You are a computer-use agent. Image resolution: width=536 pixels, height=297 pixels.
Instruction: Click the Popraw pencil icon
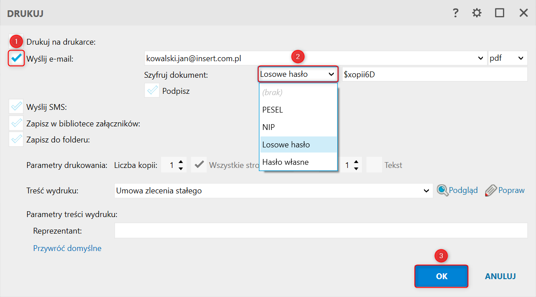490,190
